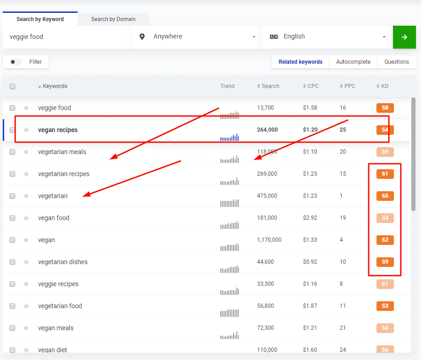Viewport: 421px width, 360px height.
Task: Open the vegetarian dishes keyword
Action: [63, 262]
